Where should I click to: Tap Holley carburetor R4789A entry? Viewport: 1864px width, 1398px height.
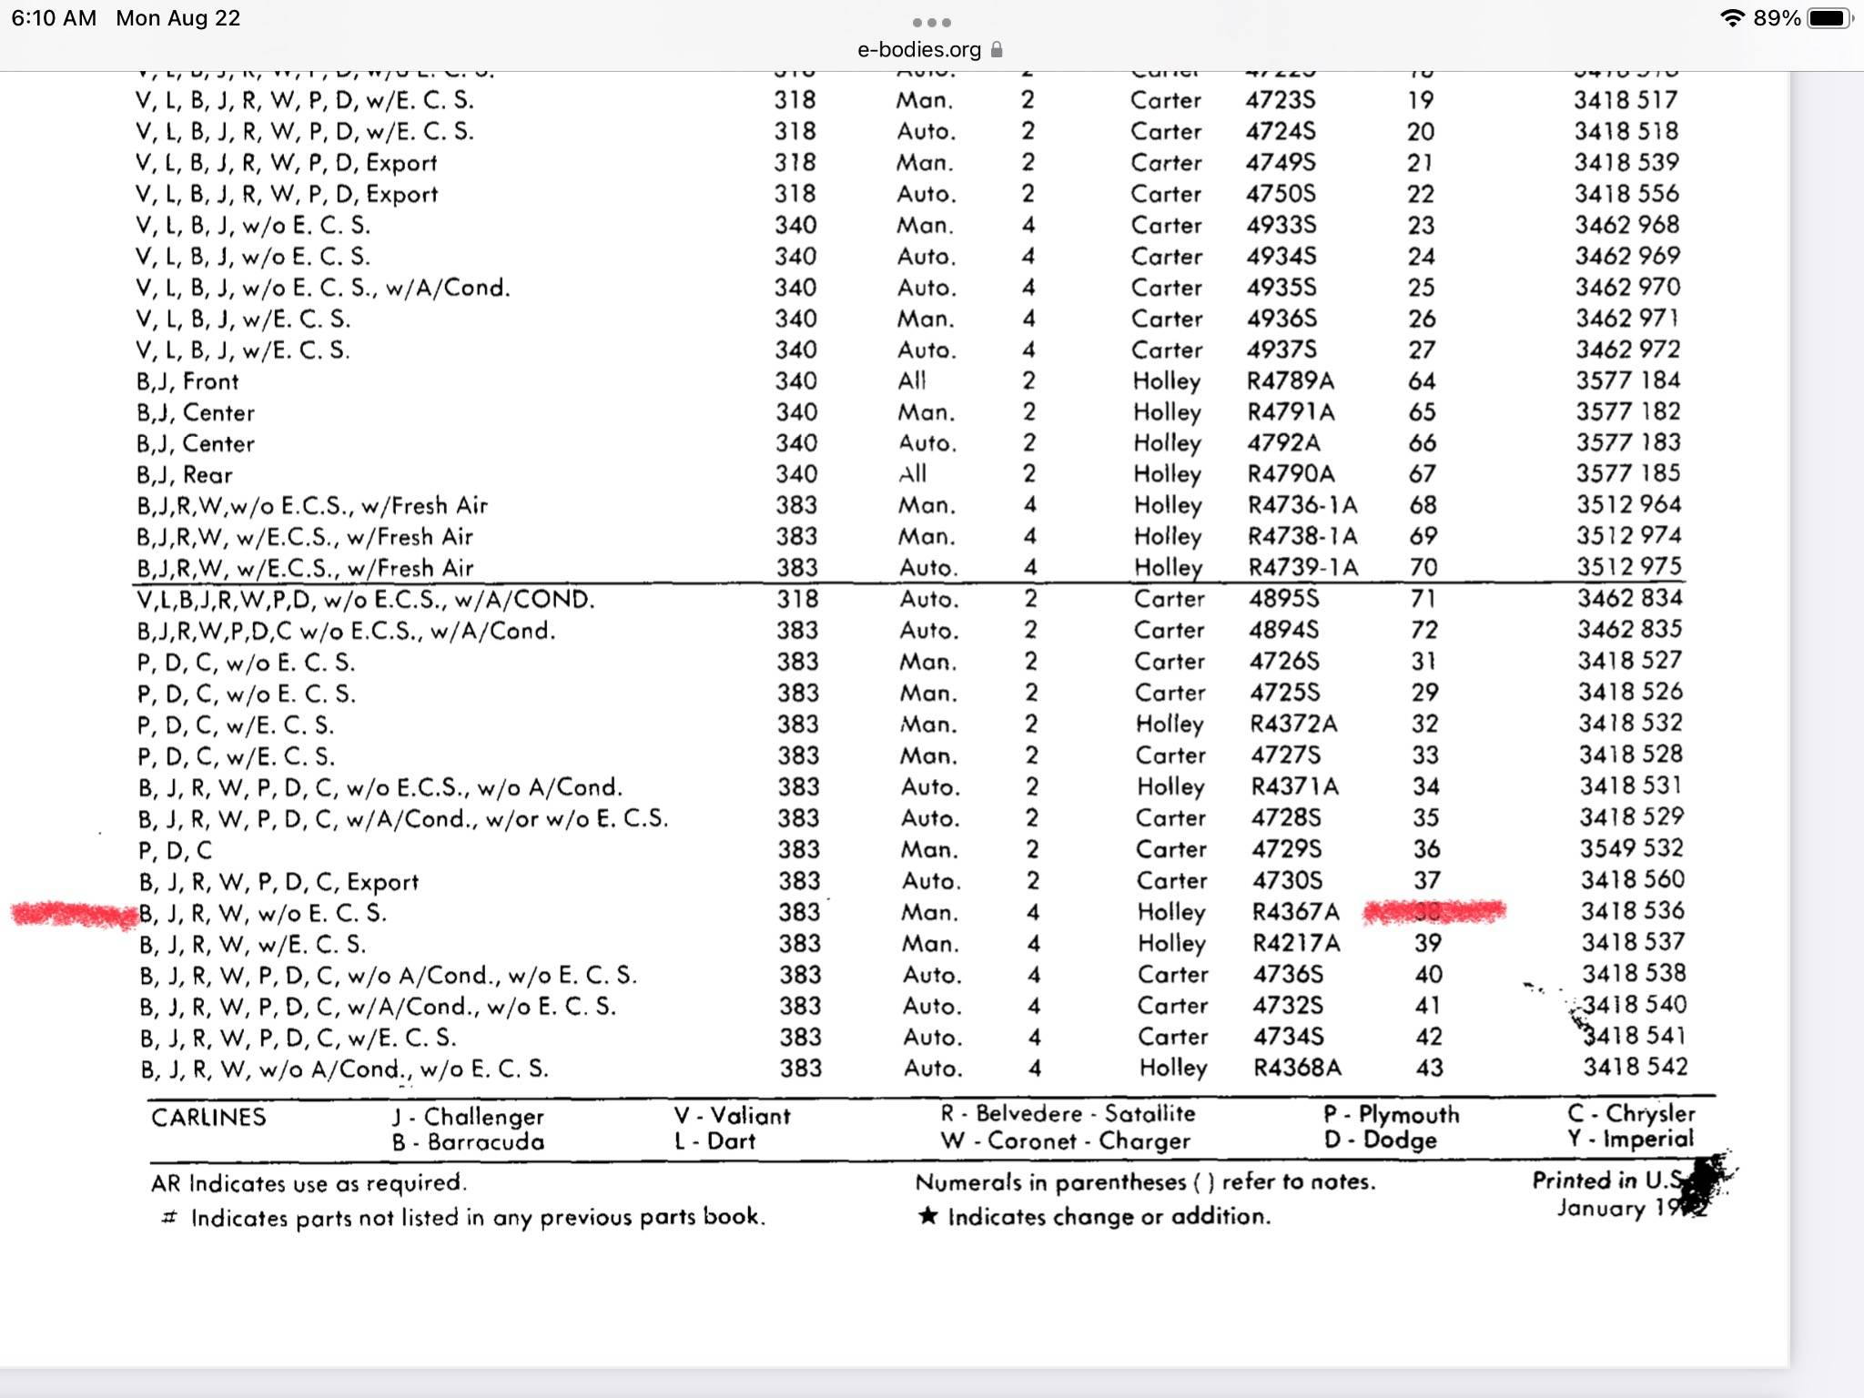click(1291, 380)
